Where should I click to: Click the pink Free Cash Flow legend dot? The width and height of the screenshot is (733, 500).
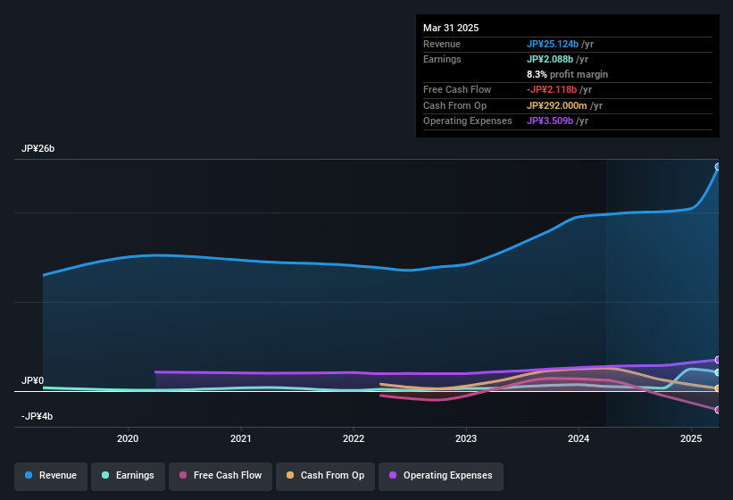click(183, 475)
